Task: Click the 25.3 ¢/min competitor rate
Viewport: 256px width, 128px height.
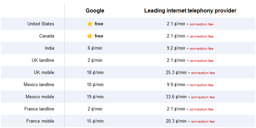Action: 176,73
